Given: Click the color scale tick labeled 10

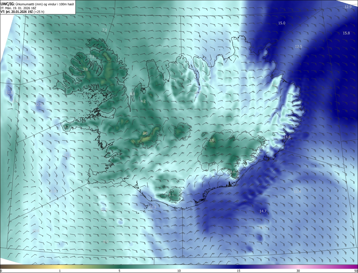Looking at the screenshot, I should pos(179,271).
